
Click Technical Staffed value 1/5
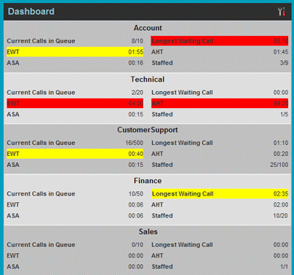point(284,115)
